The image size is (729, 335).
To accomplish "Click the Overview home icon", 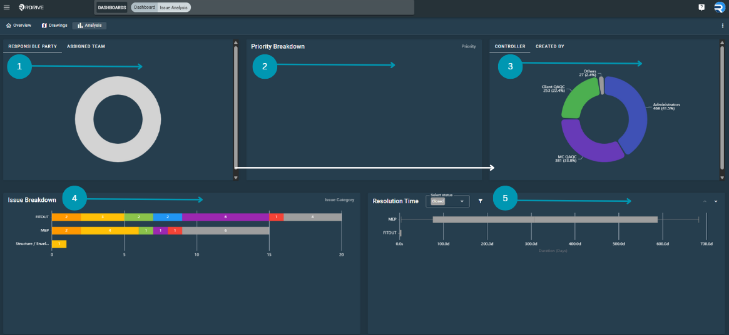I will pos(8,26).
